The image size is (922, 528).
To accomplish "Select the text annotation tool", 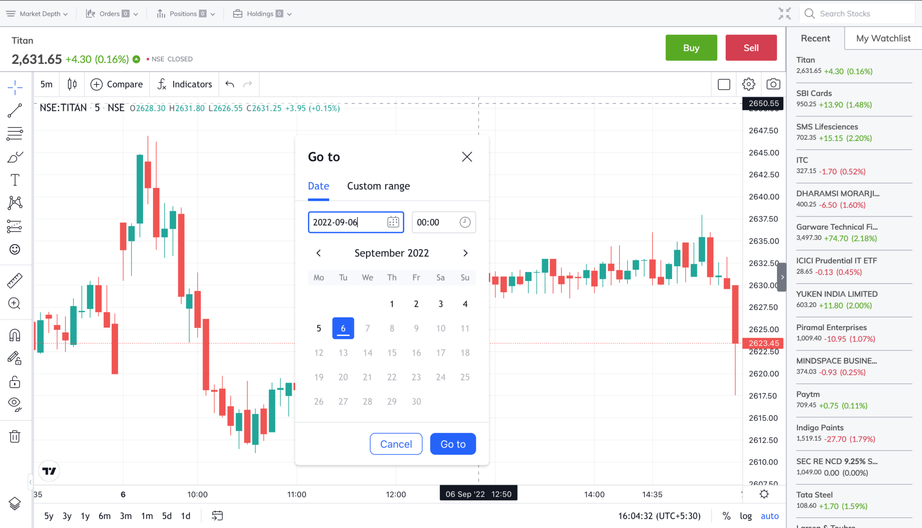I will [15, 179].
